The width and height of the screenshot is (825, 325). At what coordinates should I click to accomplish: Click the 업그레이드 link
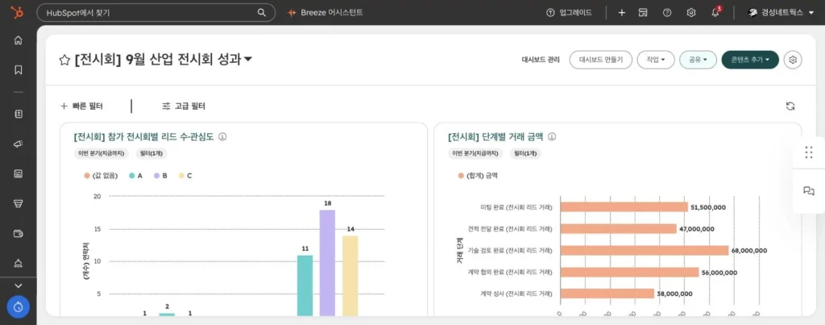pos(570,13)
